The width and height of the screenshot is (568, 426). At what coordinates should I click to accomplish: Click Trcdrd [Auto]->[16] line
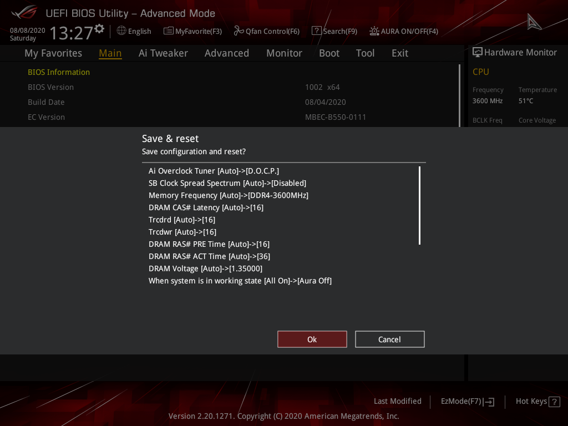coord(182,220)
